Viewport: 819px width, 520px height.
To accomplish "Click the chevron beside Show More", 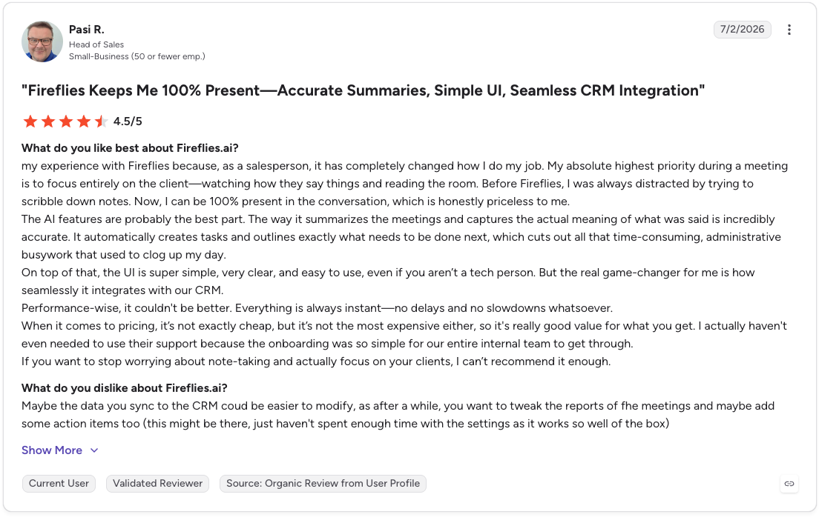I will click(x=94, y=450).
